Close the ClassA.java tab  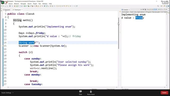[x=22, y=10]
